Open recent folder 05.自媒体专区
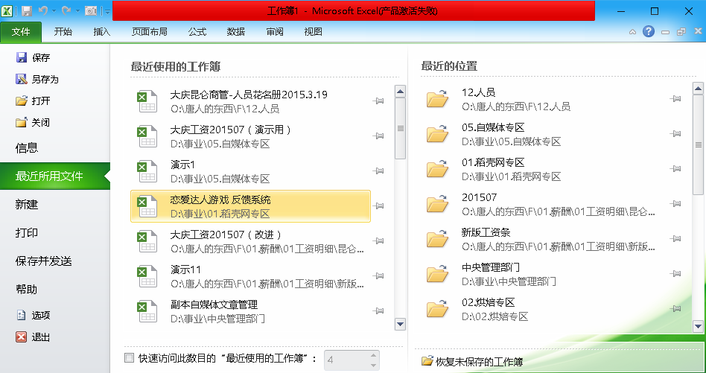Screen dimensions: 706x373 [x=544, y=134]
